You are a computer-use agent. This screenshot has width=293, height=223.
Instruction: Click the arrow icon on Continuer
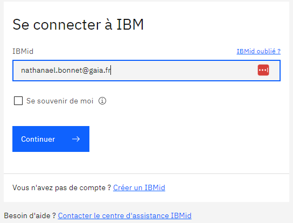[x=76, y=139]
